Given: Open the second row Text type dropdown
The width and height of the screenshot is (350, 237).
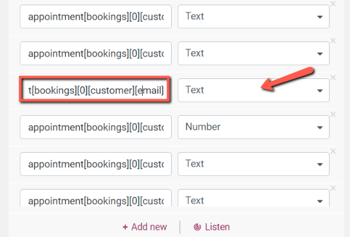Looking at the screenshot, I should pos(253,53).
